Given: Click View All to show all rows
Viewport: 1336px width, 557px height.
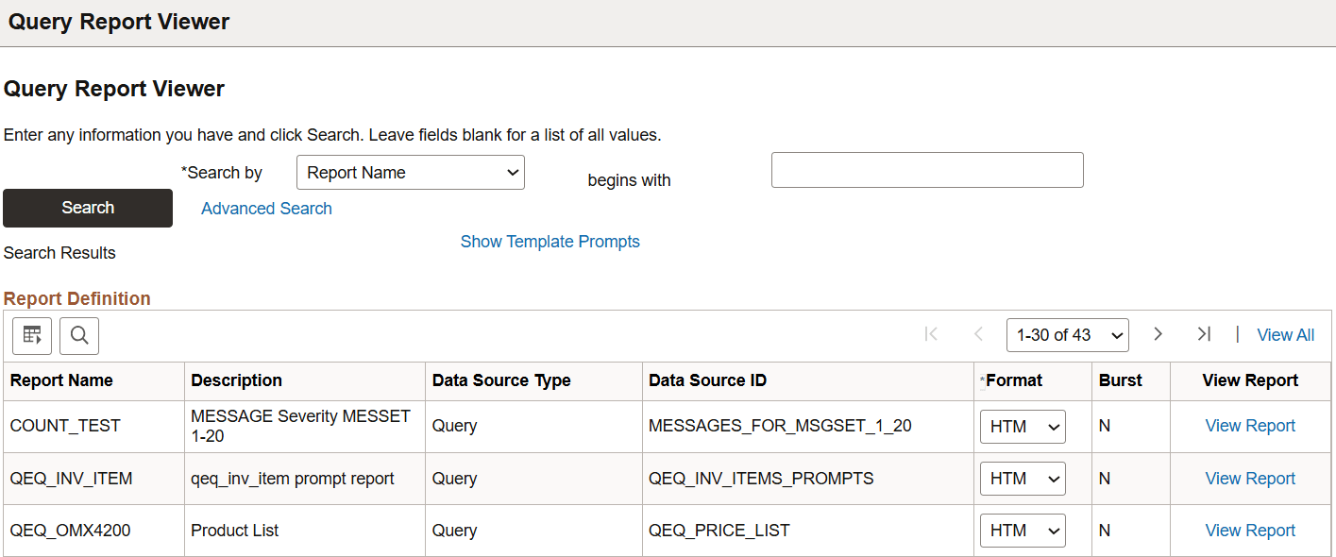Looking at the screenshot, I should [x=1285, y=334].
